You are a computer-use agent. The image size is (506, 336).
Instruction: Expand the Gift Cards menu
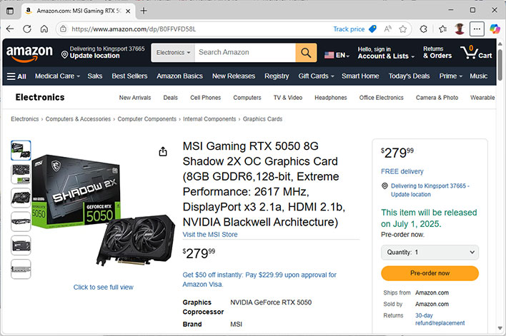click(316, 76)
